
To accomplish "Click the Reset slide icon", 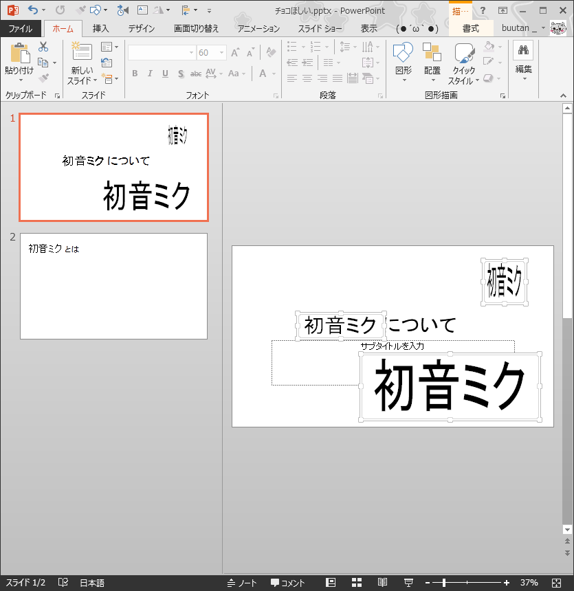I will [107, 63].
